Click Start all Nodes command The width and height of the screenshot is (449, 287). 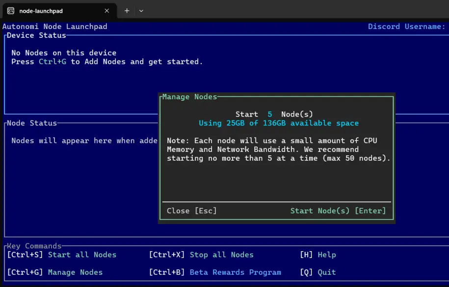point(82,255)
